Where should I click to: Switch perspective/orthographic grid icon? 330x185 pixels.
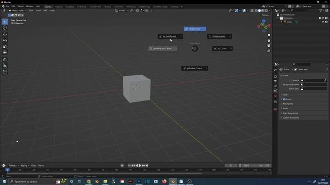click(x=269, y=51)
